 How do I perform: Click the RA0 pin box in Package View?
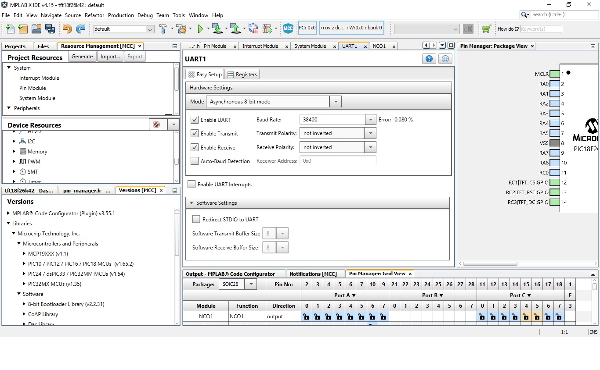coord(554,84)
